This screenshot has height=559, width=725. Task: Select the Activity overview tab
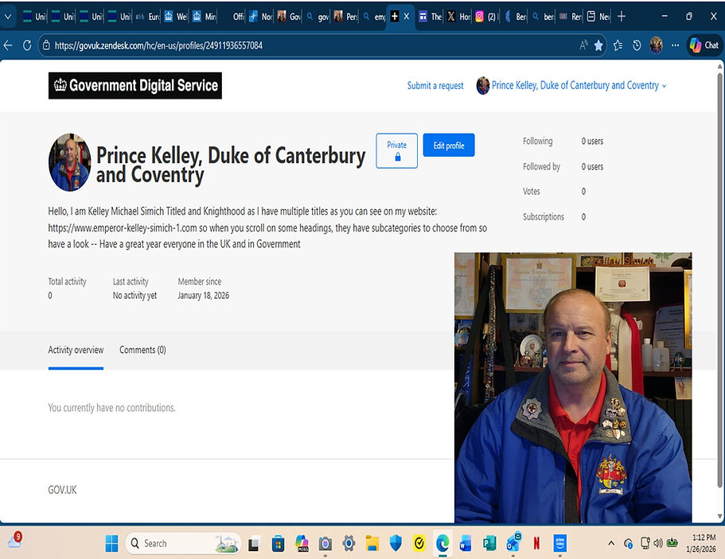click(76, 350)
